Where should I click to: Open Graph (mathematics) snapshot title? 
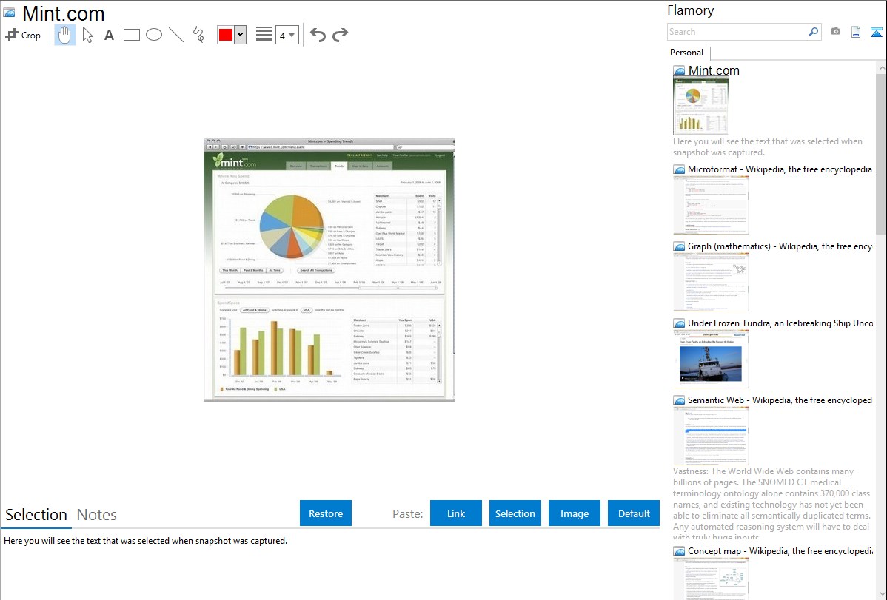pos(780,246)
